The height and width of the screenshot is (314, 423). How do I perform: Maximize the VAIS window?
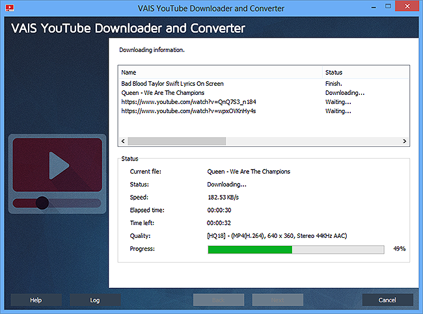(388, 7)
